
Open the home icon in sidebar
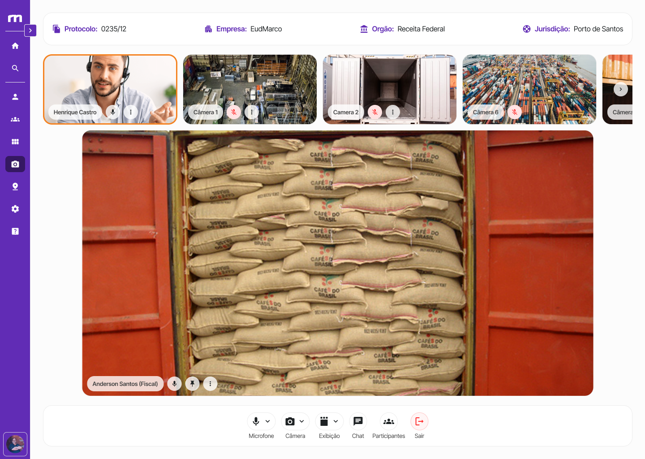(x=15, y=46)
